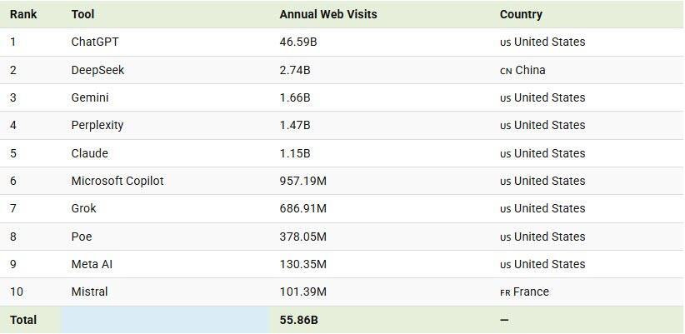Select the ChatGPT tool name
This screenshot has height=334, width=685.
pyautogui.click(x=95, y=42)
